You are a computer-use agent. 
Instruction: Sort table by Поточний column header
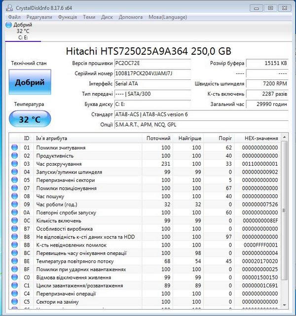(158, 139)
